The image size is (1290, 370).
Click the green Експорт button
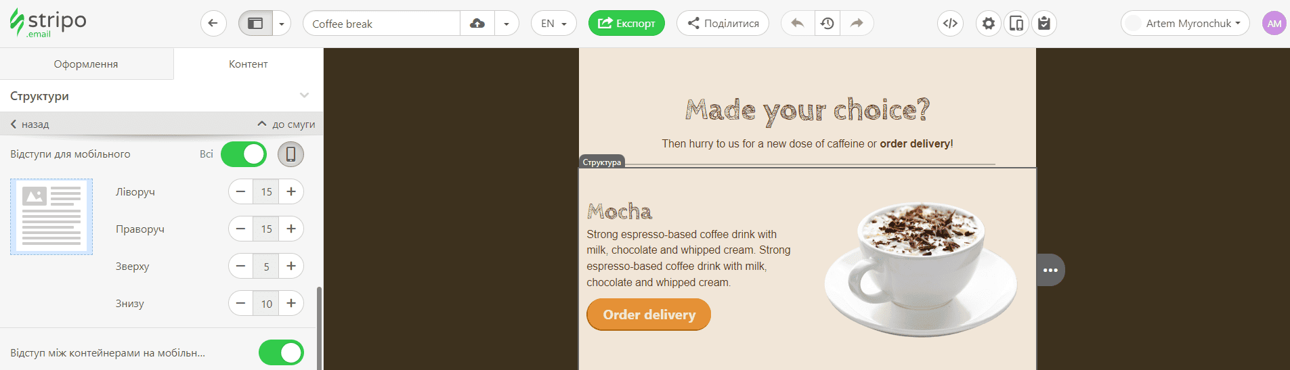[x=626, y=24]
